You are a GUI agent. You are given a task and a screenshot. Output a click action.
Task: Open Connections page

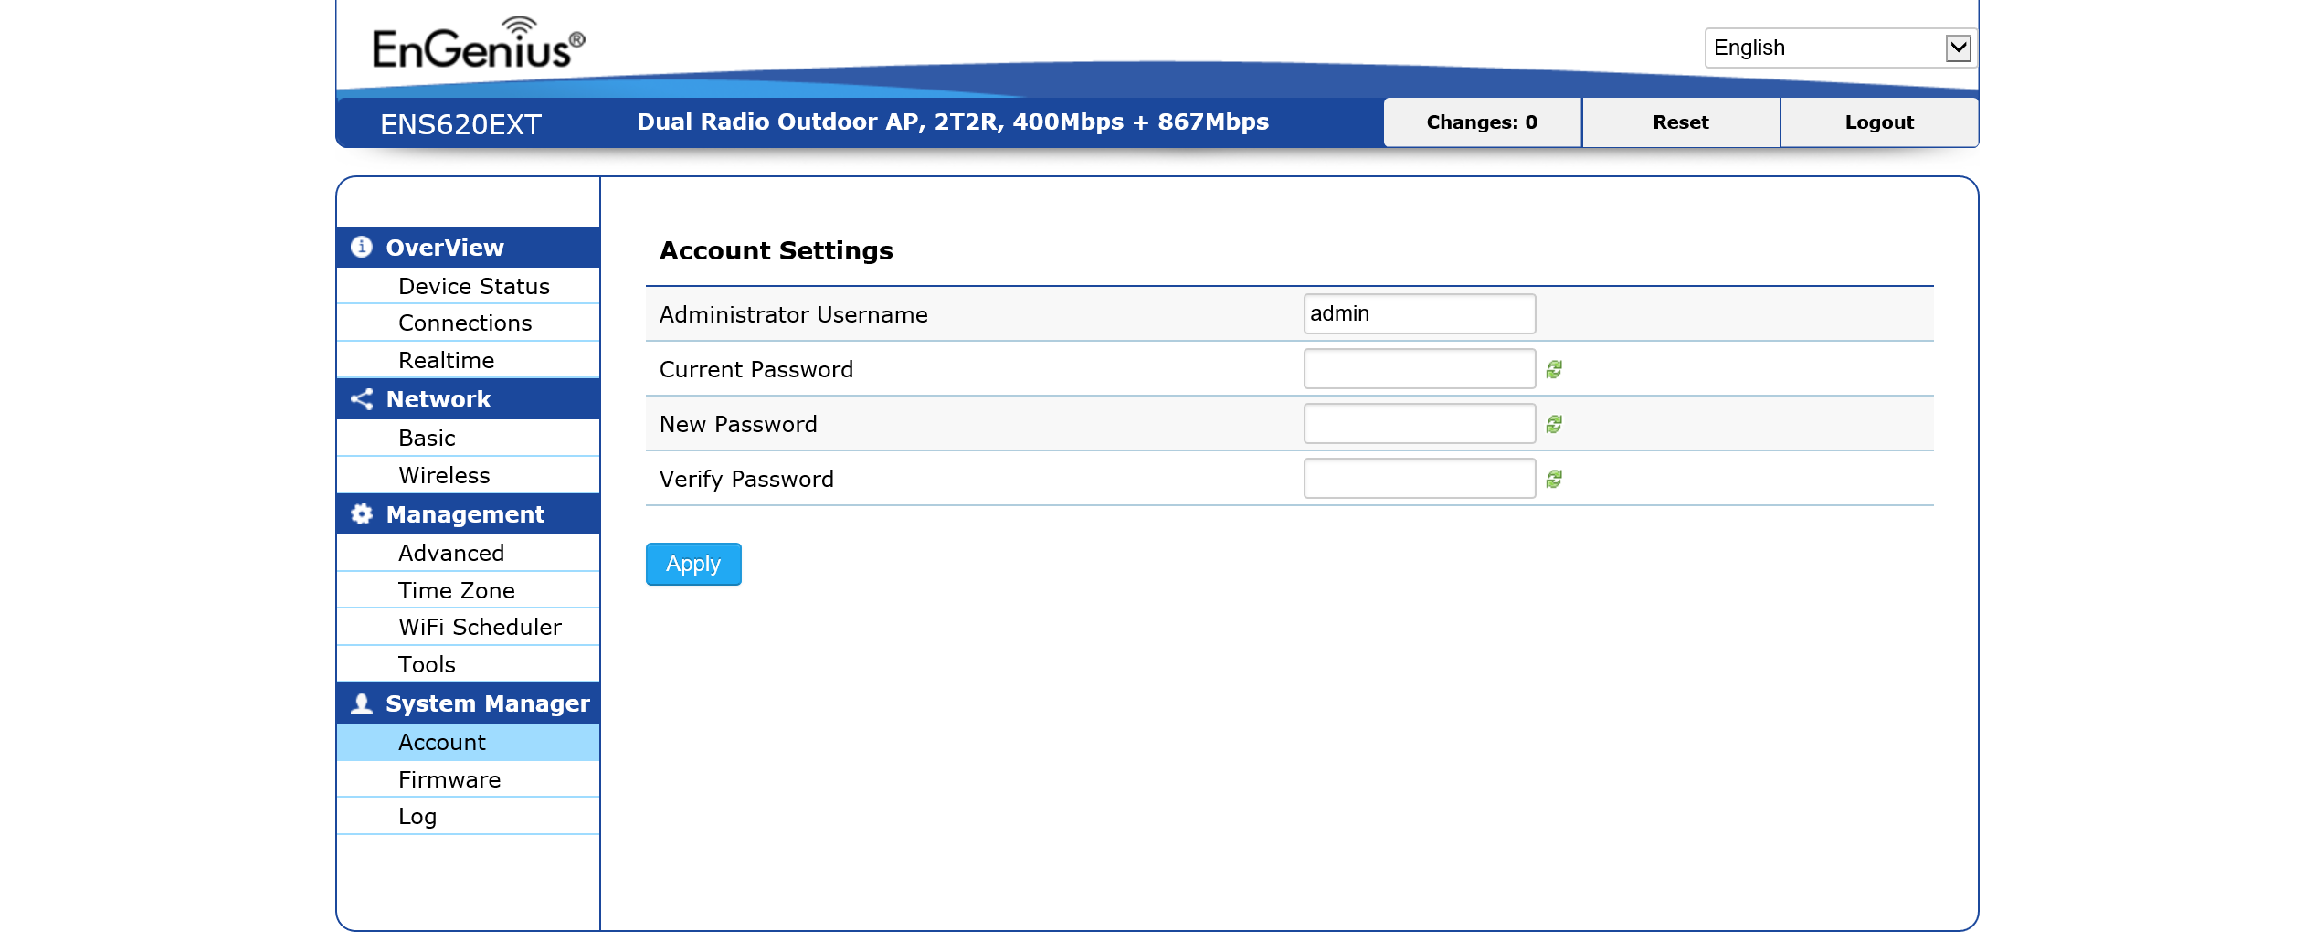[468, 323]
